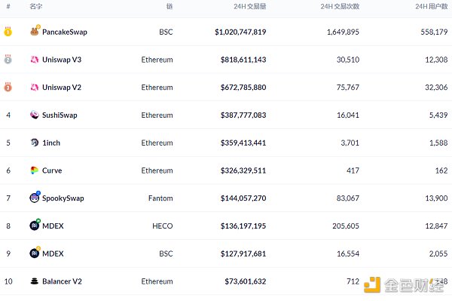452x301 pixels.
Task: Sort by the 24H 交易量 column header
Action: click(249, 6)
